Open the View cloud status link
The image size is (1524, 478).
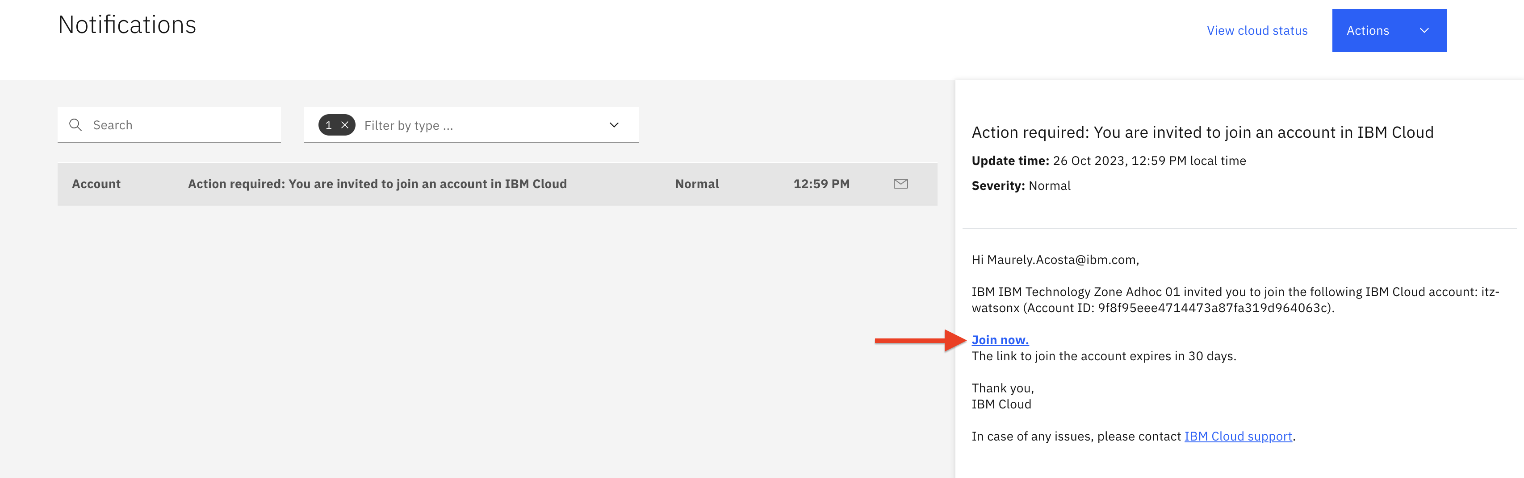pyautogui.click(x=1257, y=31)
